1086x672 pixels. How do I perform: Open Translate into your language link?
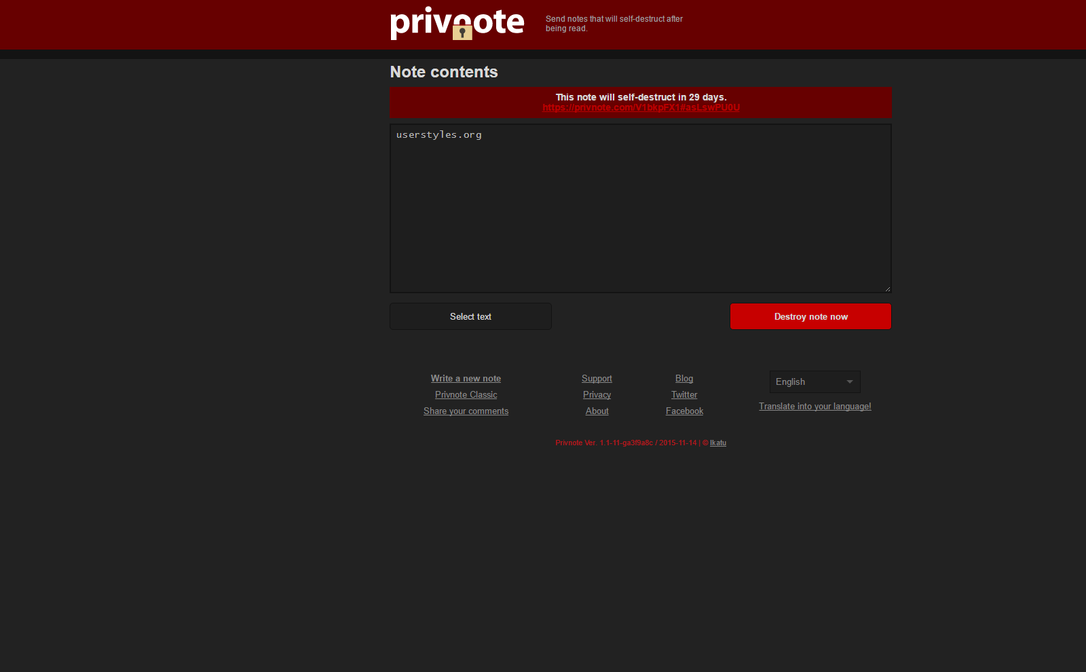point(814,407)
